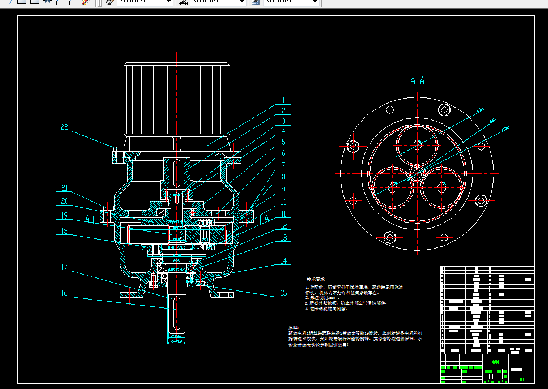548x389 pixels.
Task: Open the dimension style Standard dropdown arrow
Action: pos(241,2)
